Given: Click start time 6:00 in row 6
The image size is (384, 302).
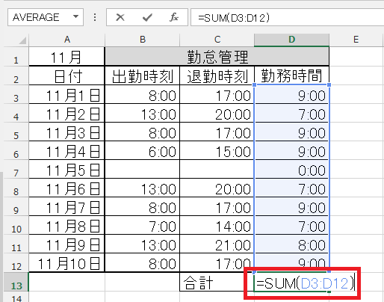Looking at the screenshot, I should click(142, 150).
